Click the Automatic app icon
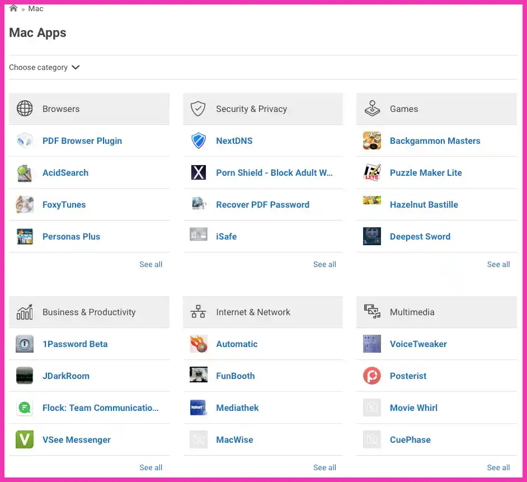 198,344
